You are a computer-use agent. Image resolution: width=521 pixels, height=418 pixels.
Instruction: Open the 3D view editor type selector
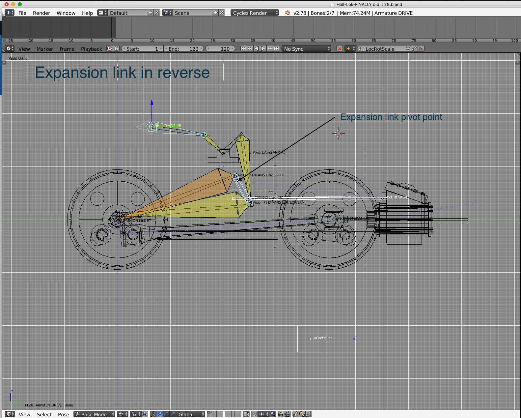(x=10, y=414)
